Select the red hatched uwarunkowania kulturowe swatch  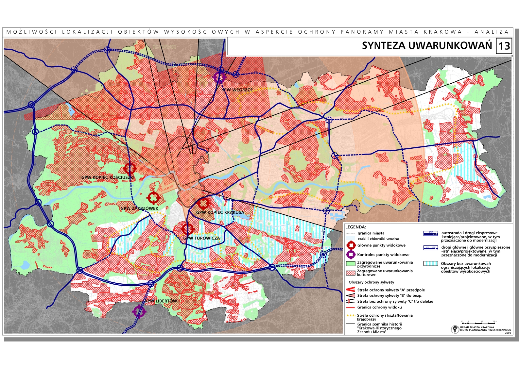[351, 273]
